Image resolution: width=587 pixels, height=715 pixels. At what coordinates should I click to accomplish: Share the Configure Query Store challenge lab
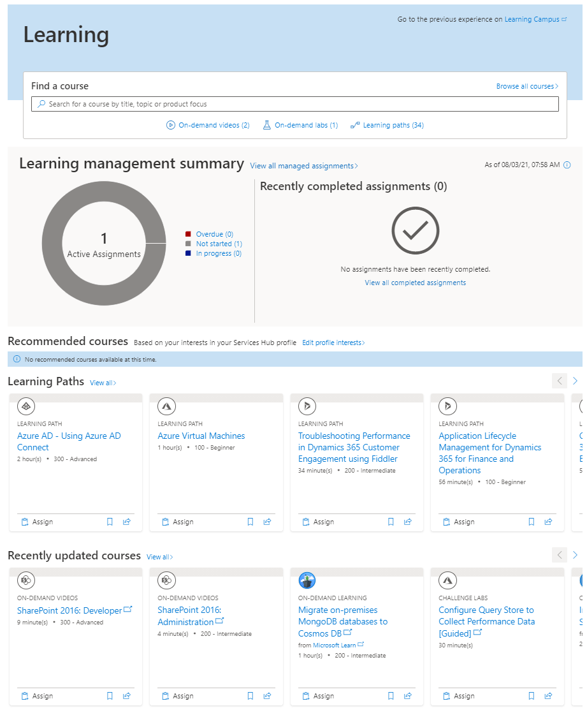(548, 696)
